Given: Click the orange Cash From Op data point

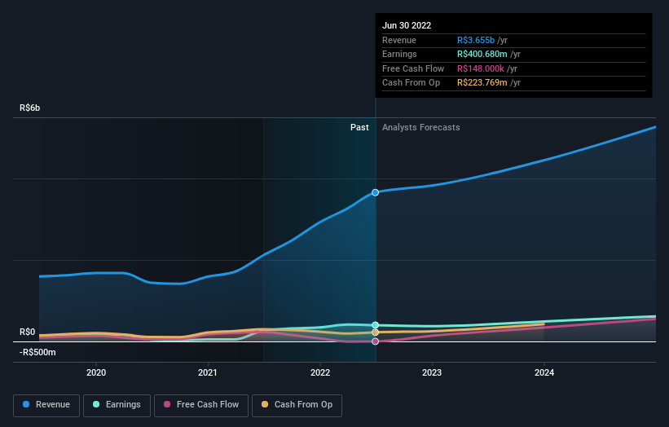Looking at the screenshot, I should click(375, 332).
